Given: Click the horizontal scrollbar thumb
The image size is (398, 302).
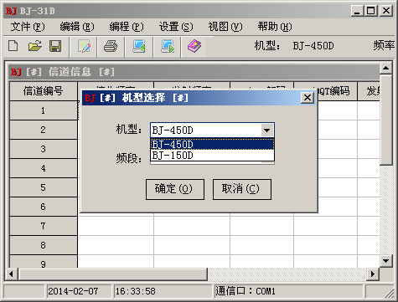Looking at the screenshot, I should (113, 274).
